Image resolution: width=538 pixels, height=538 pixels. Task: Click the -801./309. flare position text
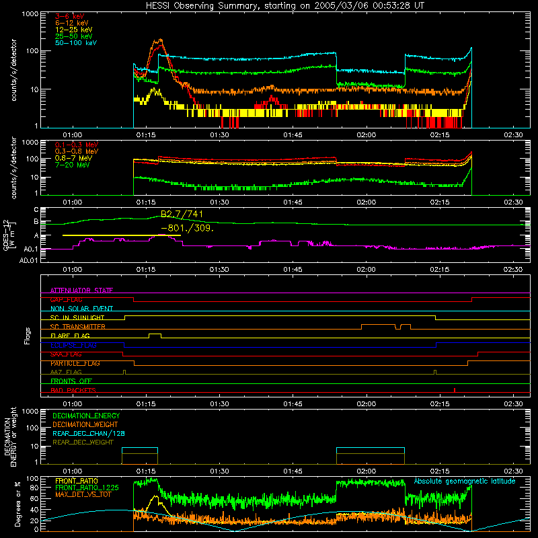(x=188, y=228)
